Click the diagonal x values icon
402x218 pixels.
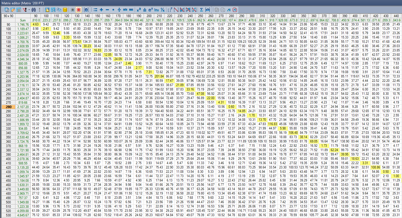pos(194,10)
